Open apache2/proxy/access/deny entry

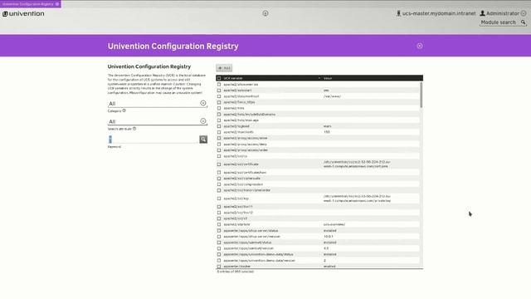point(245,144)
